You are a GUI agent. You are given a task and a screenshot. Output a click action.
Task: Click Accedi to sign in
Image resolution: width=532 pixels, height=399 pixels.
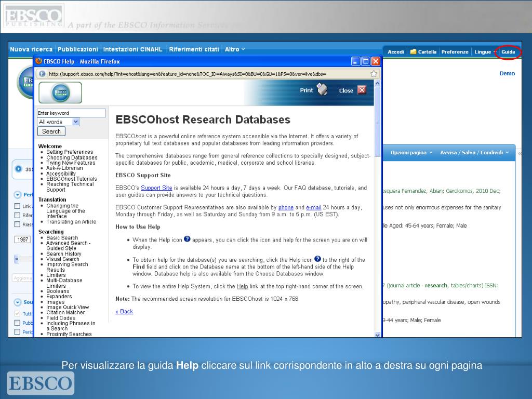pos(395,51)
